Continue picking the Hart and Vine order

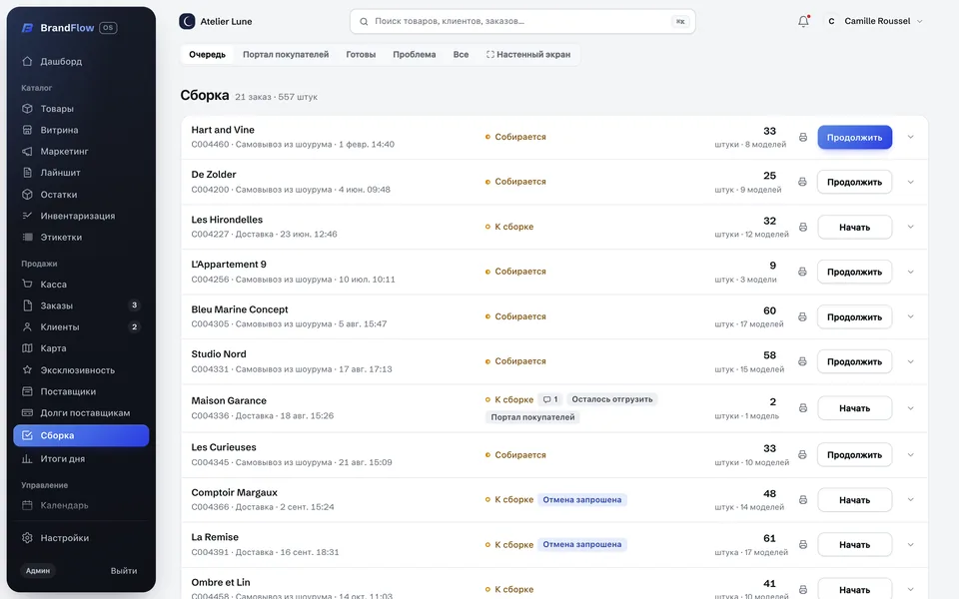click(x=854, y=138)
